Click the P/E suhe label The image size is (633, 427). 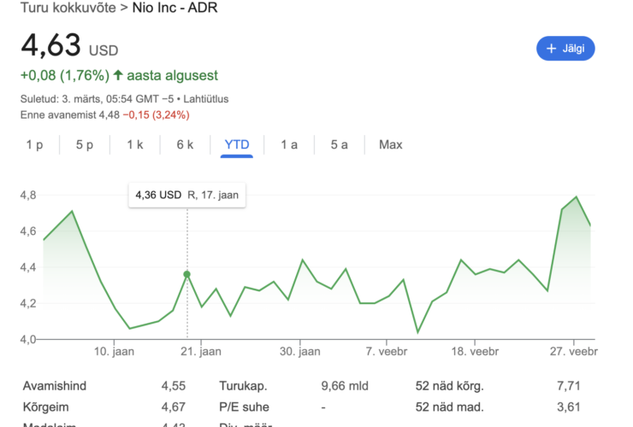tap(244, 407)
